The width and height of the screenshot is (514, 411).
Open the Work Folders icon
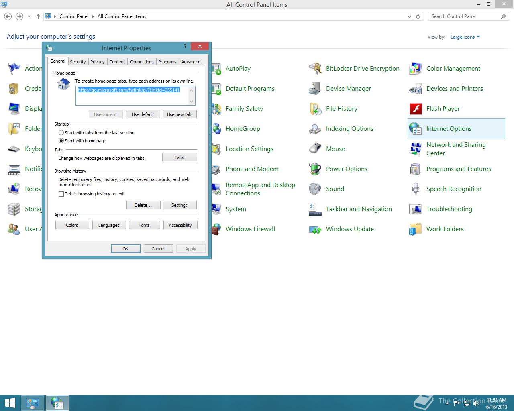point(416,229)
